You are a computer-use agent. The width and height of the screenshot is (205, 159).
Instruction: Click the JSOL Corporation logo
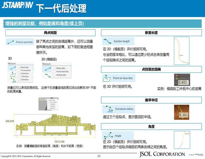pos(162,154)
